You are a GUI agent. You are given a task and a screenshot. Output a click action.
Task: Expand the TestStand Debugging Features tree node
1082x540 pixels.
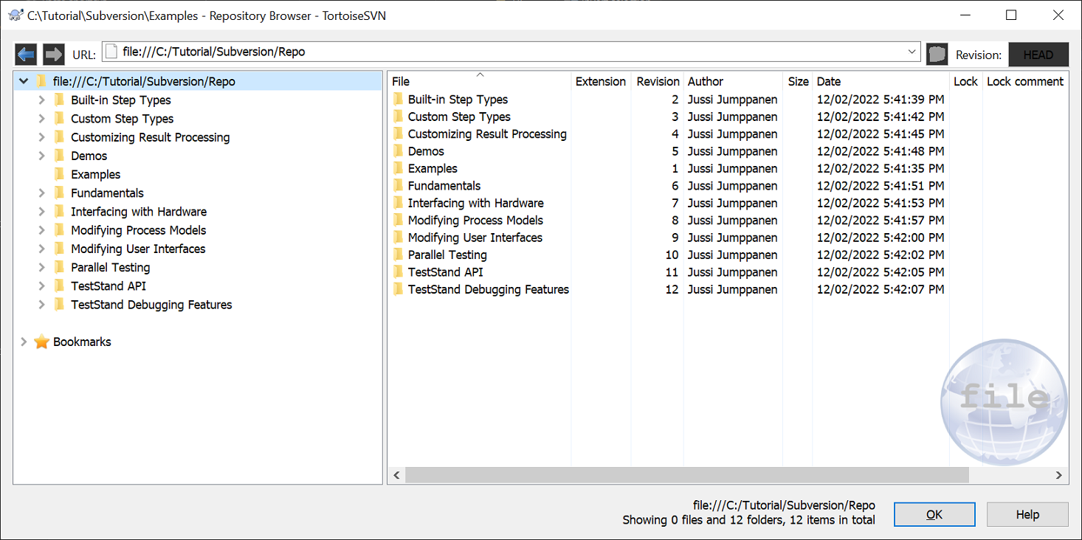[x=41, y=305]
